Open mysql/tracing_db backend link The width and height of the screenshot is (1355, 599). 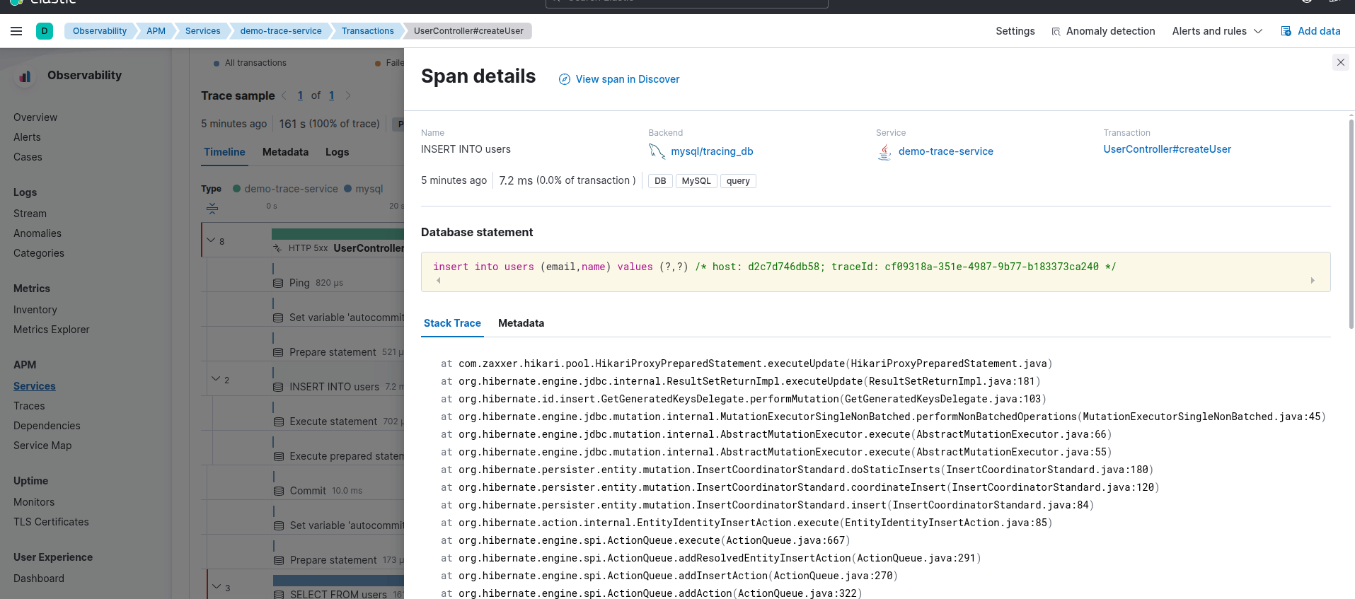click(712, 151)
